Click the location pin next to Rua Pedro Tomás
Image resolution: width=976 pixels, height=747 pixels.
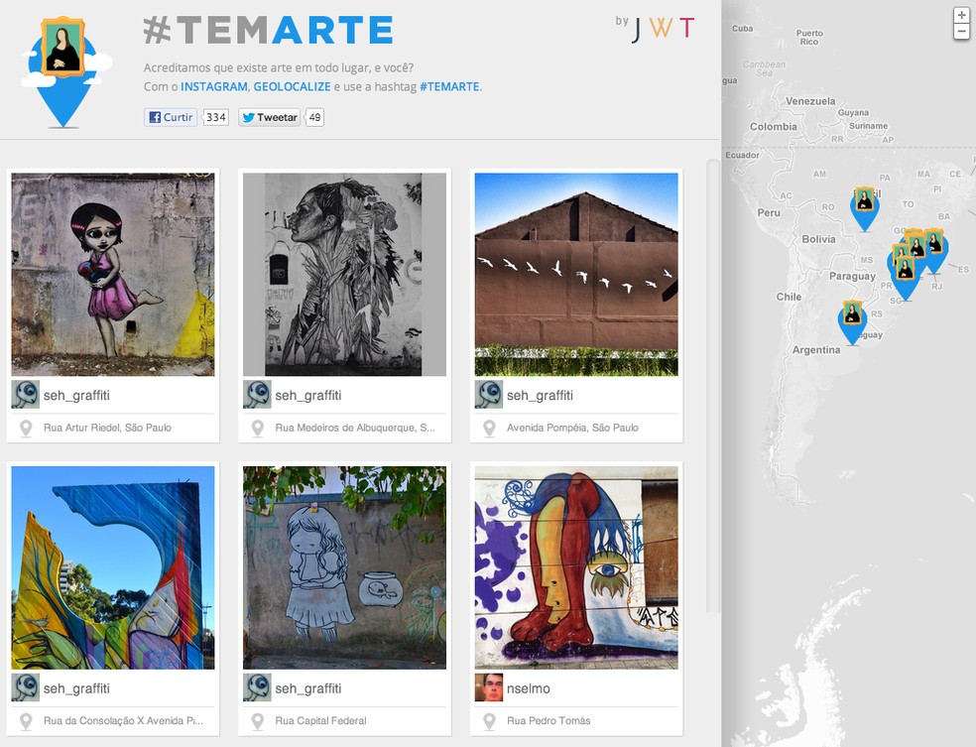(x=489, y=720)
